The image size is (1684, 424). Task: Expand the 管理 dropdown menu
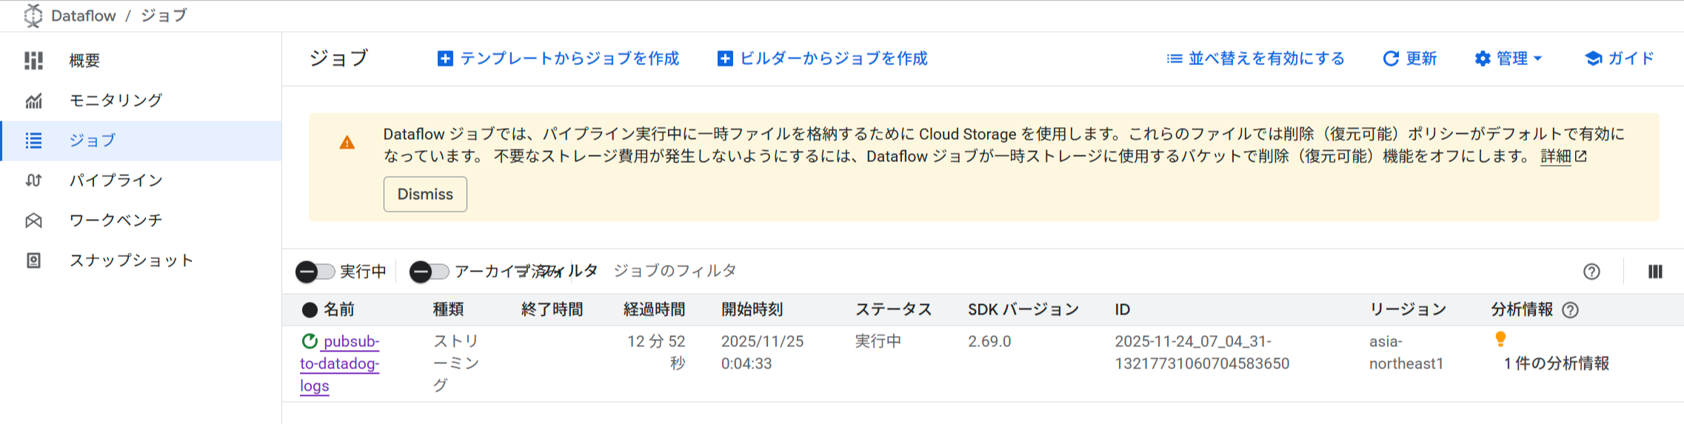pos(1508,58)
